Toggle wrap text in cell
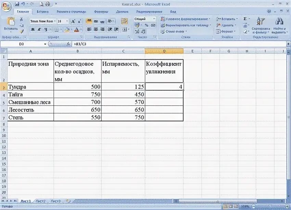Image resolution: width=291 pixels, height=210 pixels. point(124,21)
